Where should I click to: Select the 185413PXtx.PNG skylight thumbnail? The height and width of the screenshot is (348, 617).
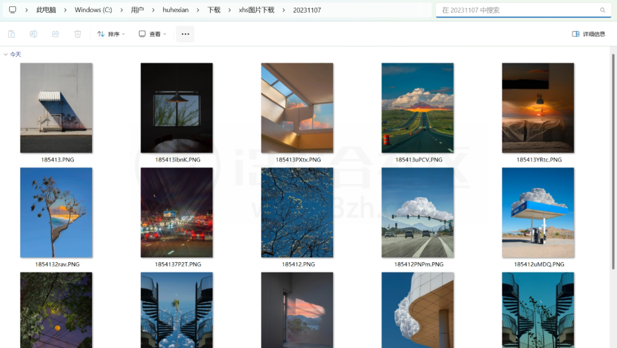297,108
